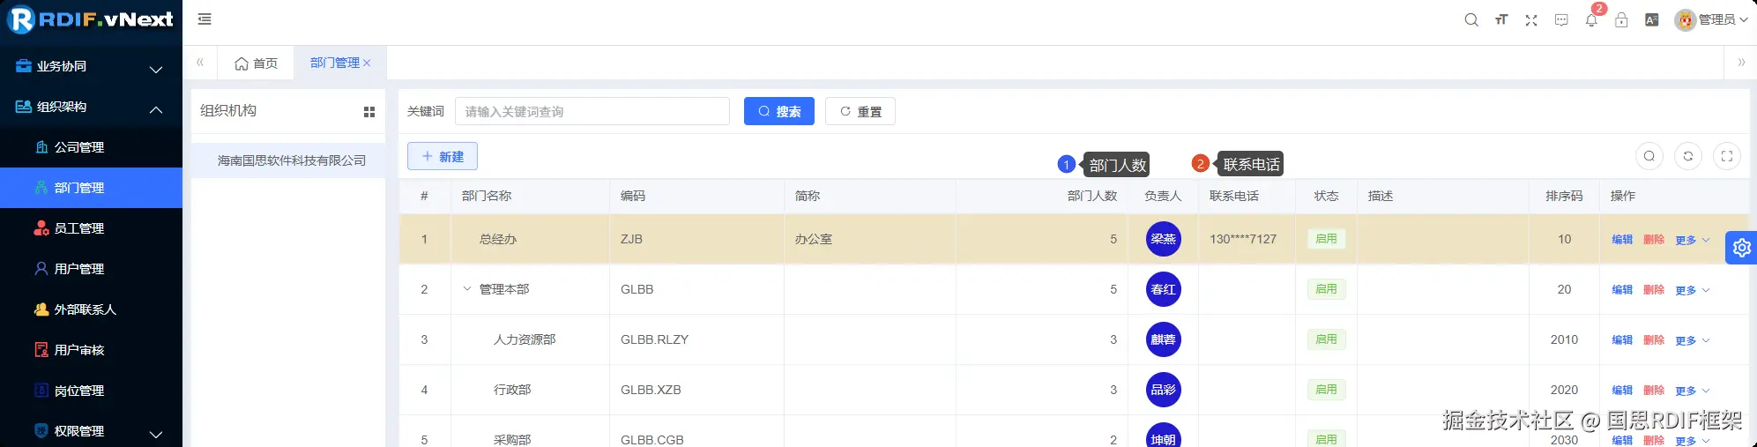Viewport: 1757px width, 447px height.
Task: Open the global search magnifier icon
Action: point(1471,19)
